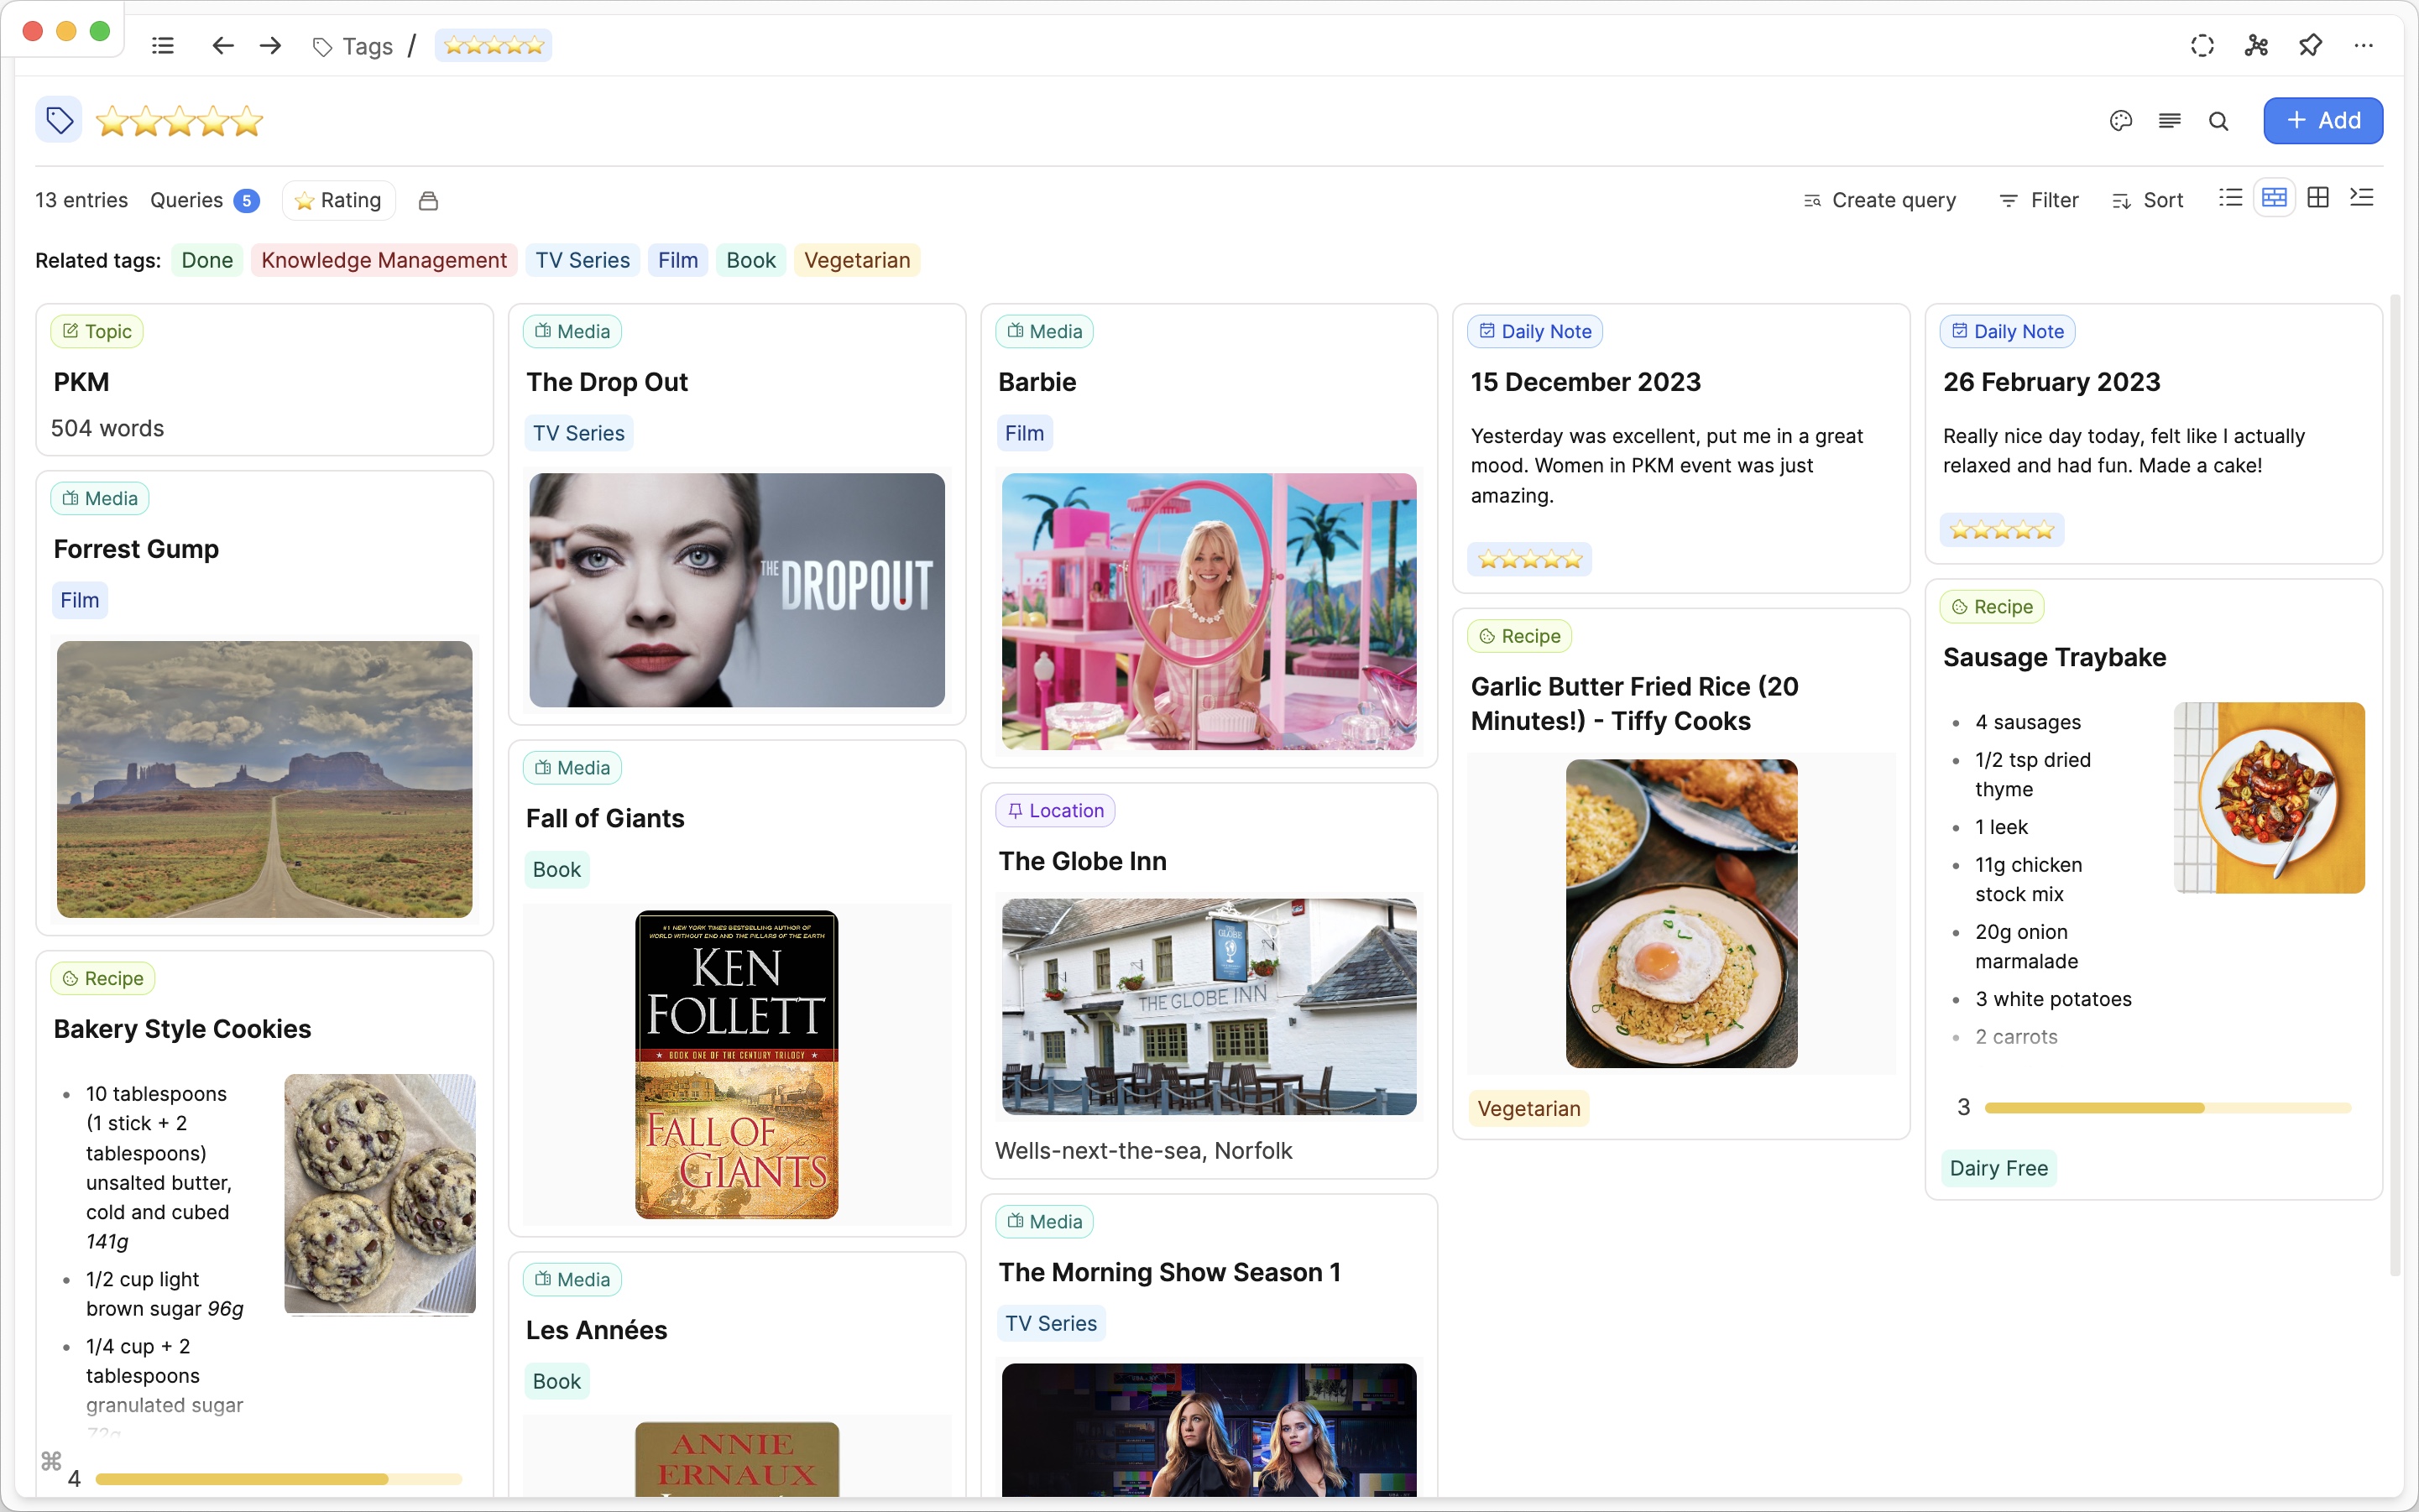Open the Sort options

coord(2148,200)
